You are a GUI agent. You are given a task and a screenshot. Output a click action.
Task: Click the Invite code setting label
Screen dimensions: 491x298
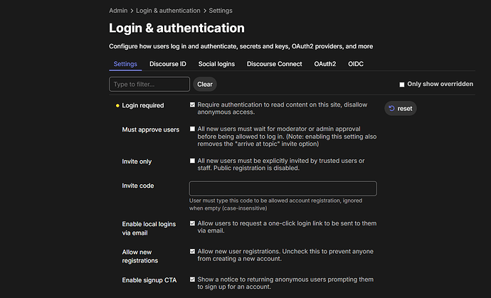pyautogui.click(x=138, y=186)
